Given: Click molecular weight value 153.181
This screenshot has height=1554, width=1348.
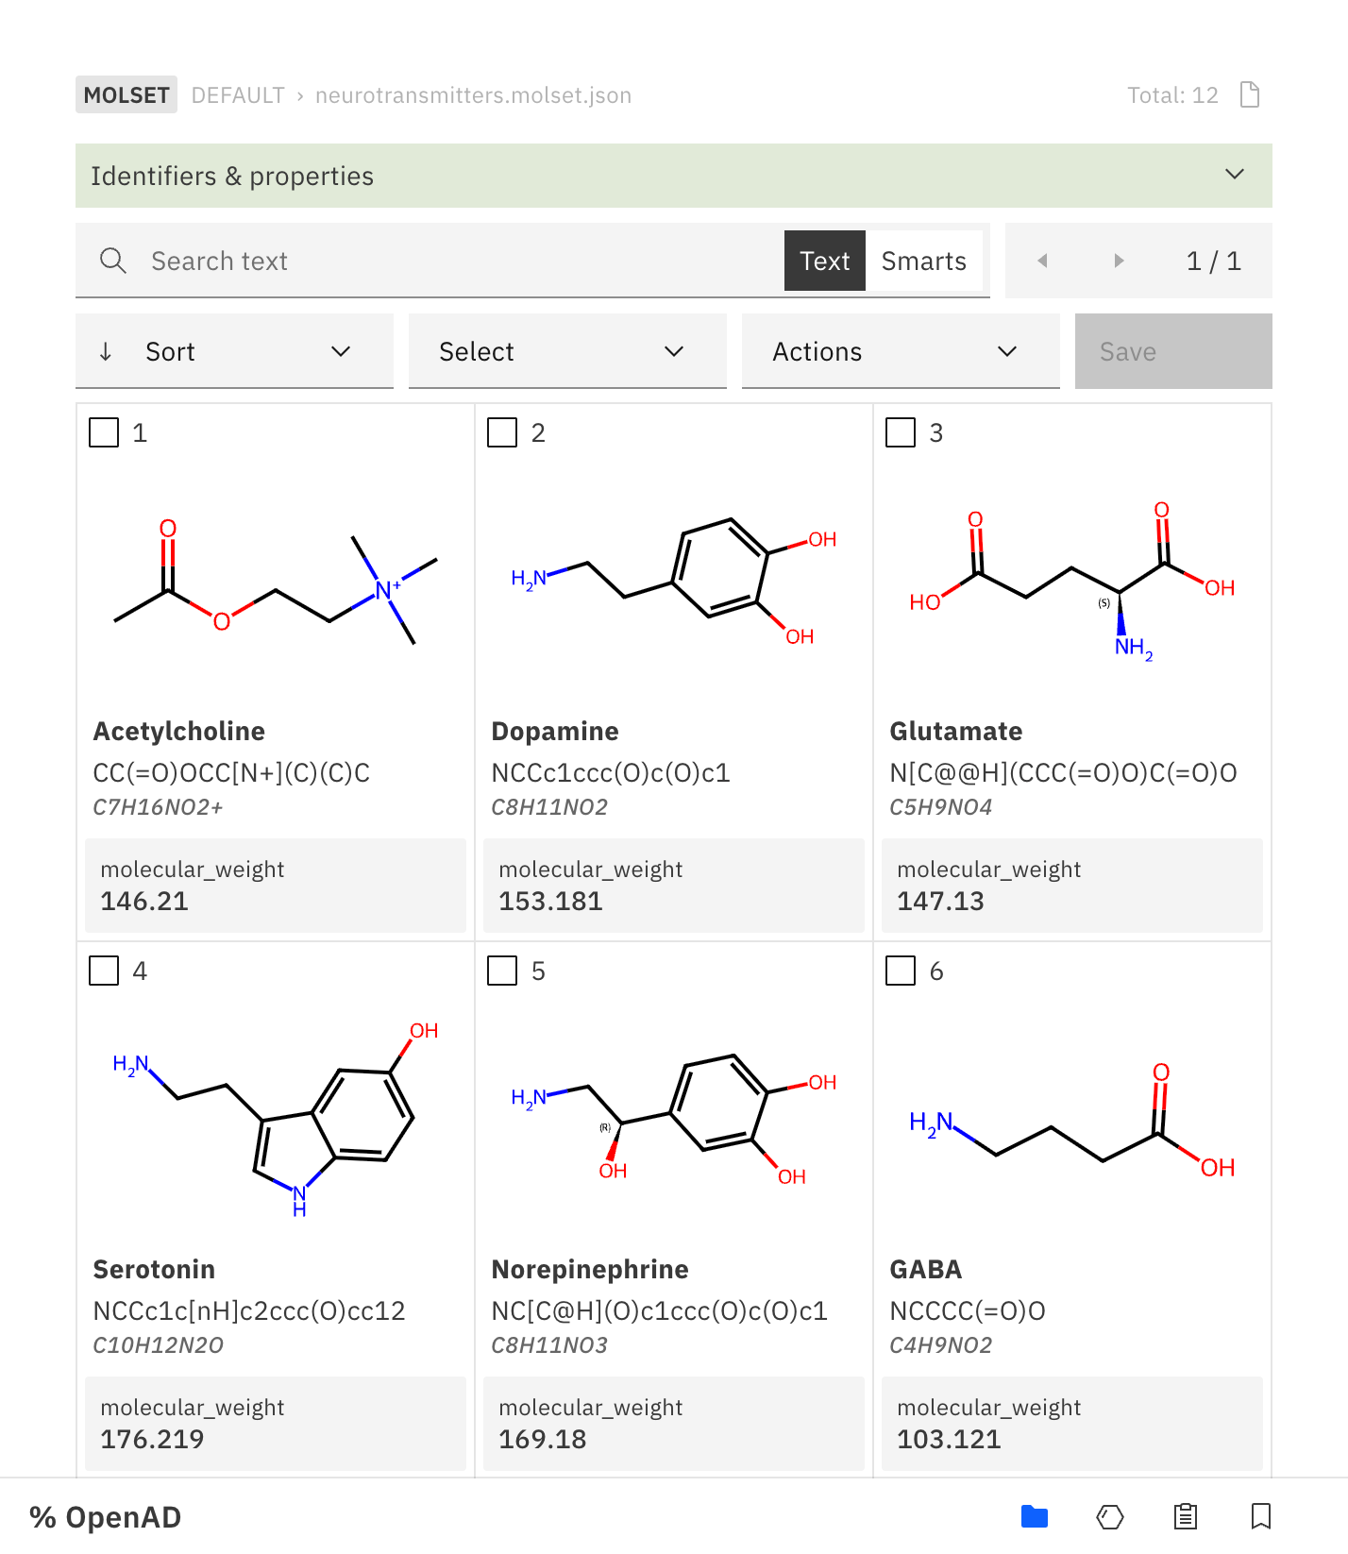Looking at the screenshot, I should [550, 901].
